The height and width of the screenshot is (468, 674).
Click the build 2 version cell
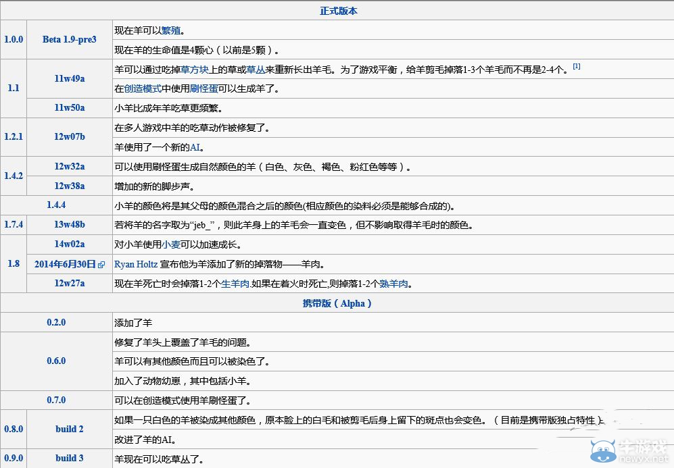pyautogui.click(x=70, y=429)
